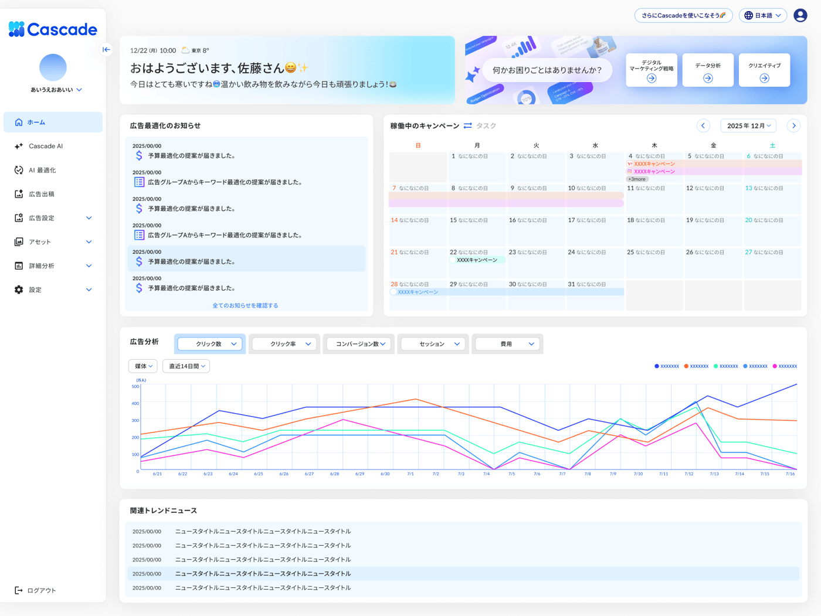
Task: Open XXXXキャンペーン on December 22
Action: pos(477,260)
